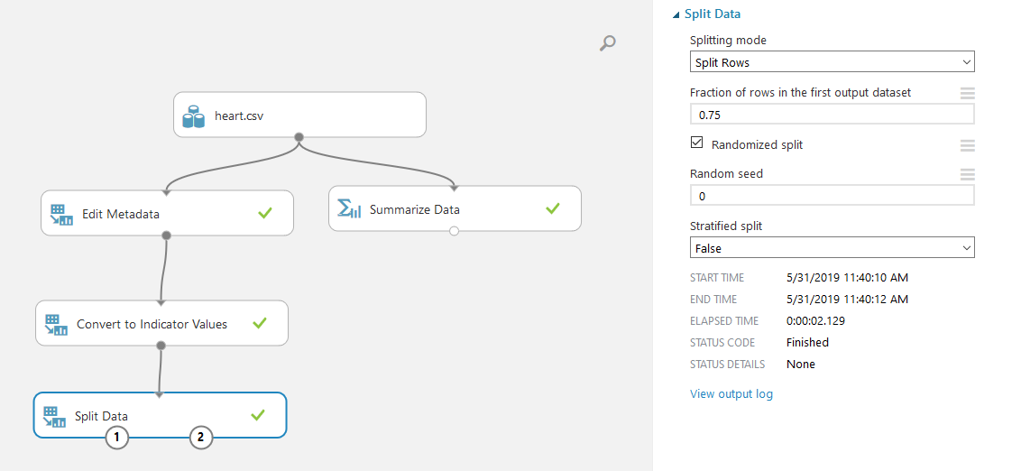The height and width of the screenshot is (471, 1021).
Task: Click the Random seed input field
Action: click(832, 196)
